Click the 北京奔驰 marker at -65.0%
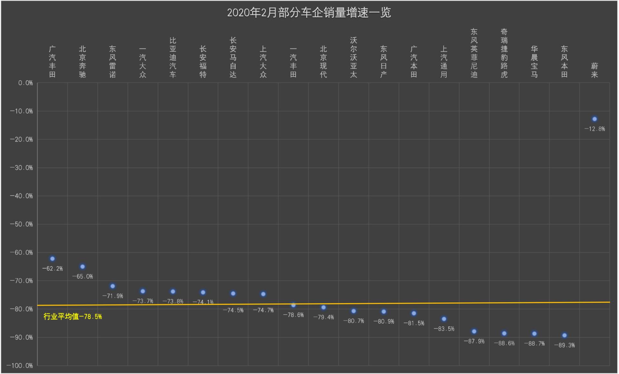Screen dimensions: 619x374 83,267
